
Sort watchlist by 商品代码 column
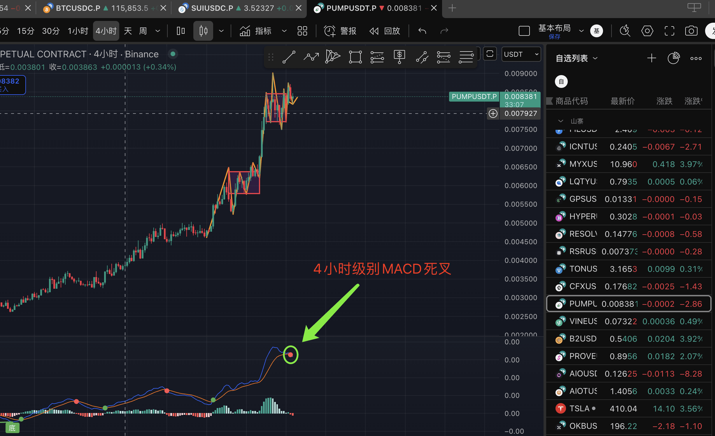click(x=572, y=101)
